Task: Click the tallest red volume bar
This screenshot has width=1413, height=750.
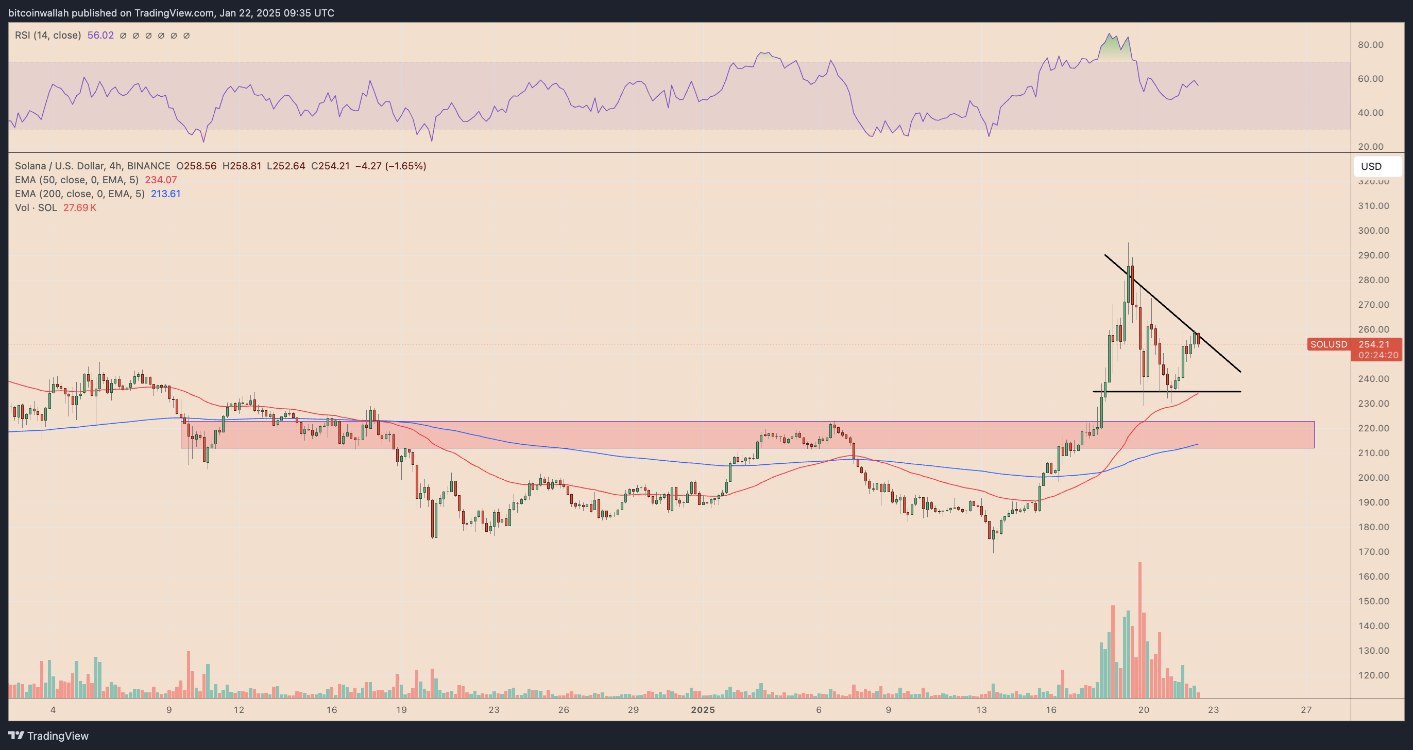Action: [1140, 630]
